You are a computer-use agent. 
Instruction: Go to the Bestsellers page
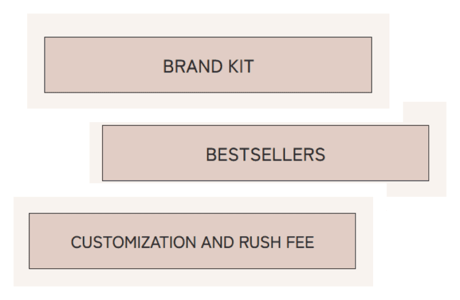click(265, 153)
